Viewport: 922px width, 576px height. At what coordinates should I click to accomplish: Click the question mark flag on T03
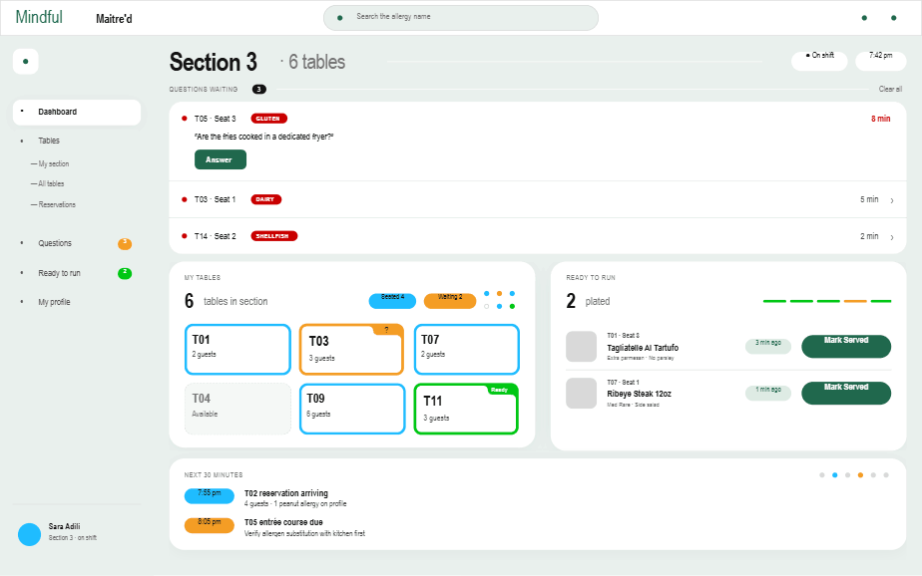[387, 330]
